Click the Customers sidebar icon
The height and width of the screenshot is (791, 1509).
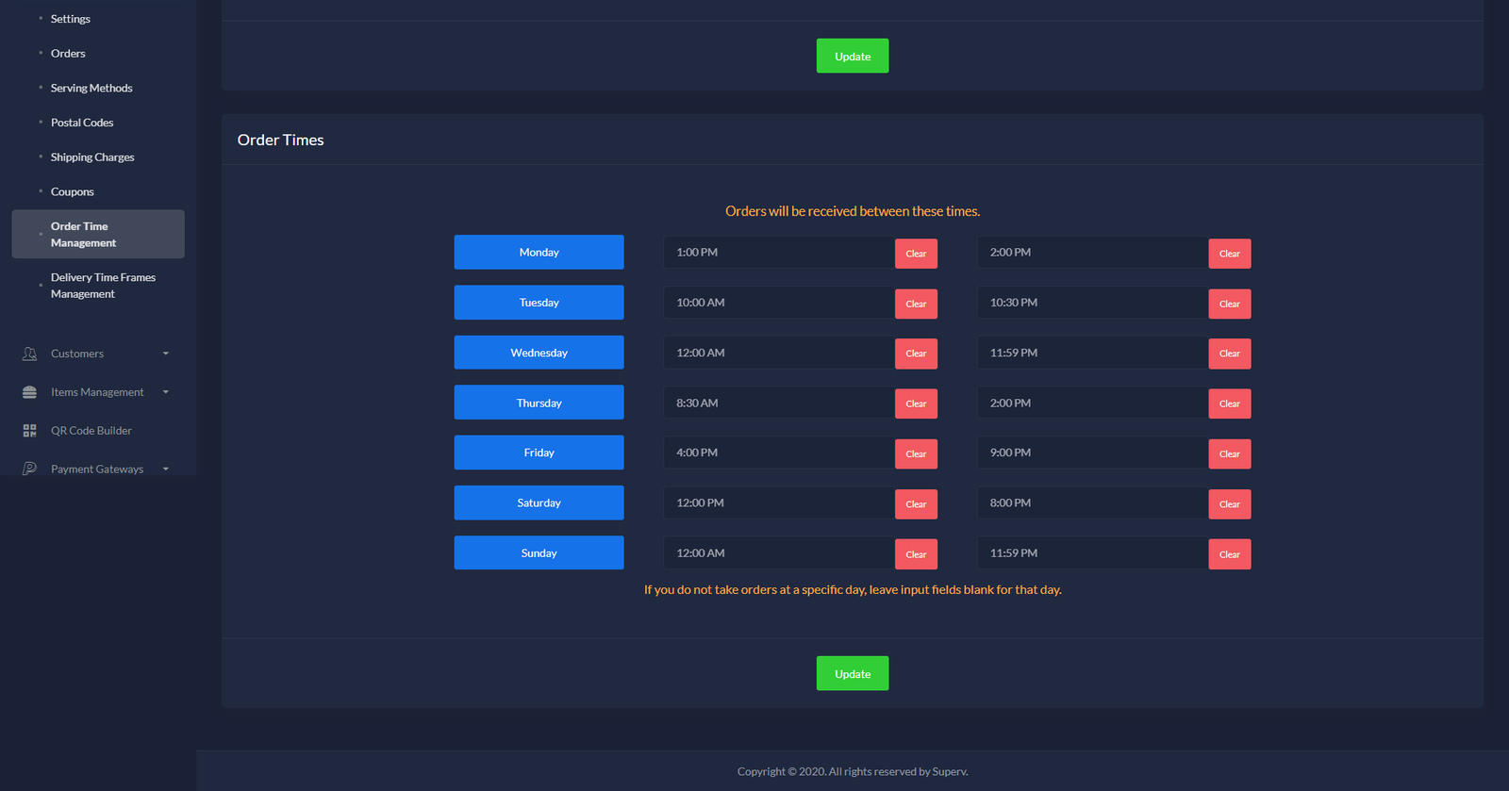coord(29,354)
